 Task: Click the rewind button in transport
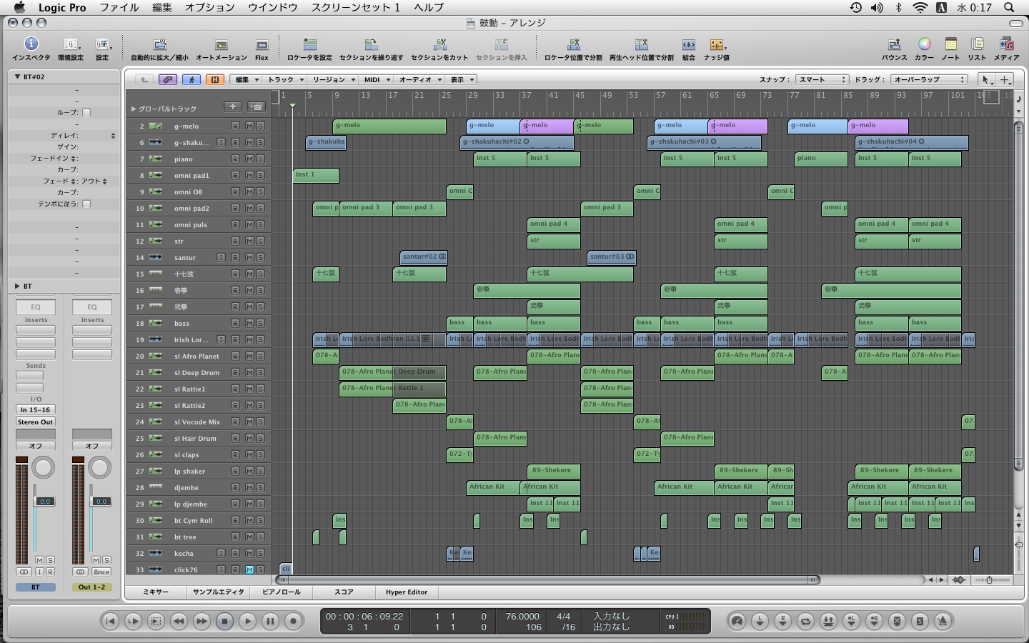(x=179, y=621)
